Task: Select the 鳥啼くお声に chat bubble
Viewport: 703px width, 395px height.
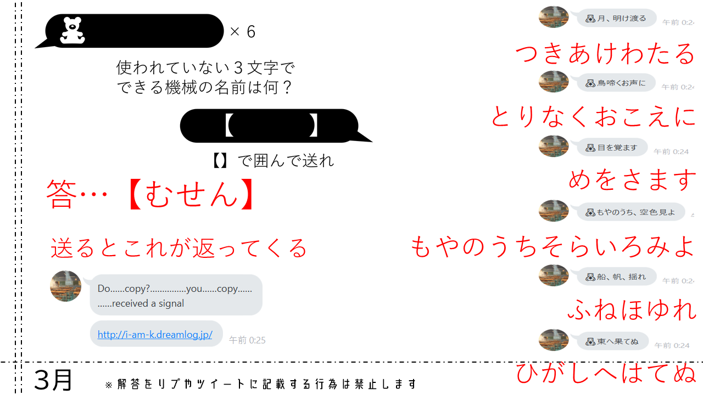Action: point(616,83)
